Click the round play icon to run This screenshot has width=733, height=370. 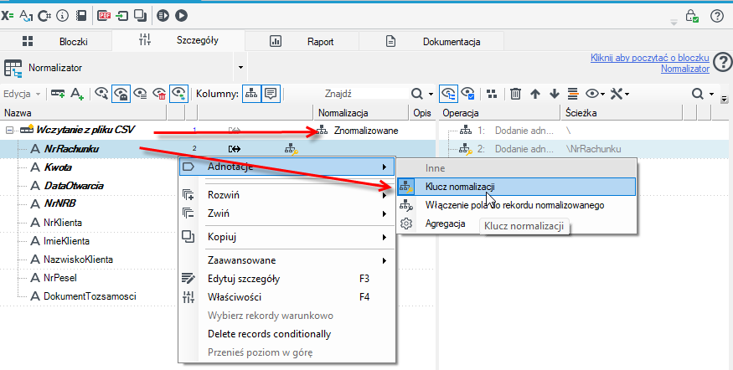point(182,16)
